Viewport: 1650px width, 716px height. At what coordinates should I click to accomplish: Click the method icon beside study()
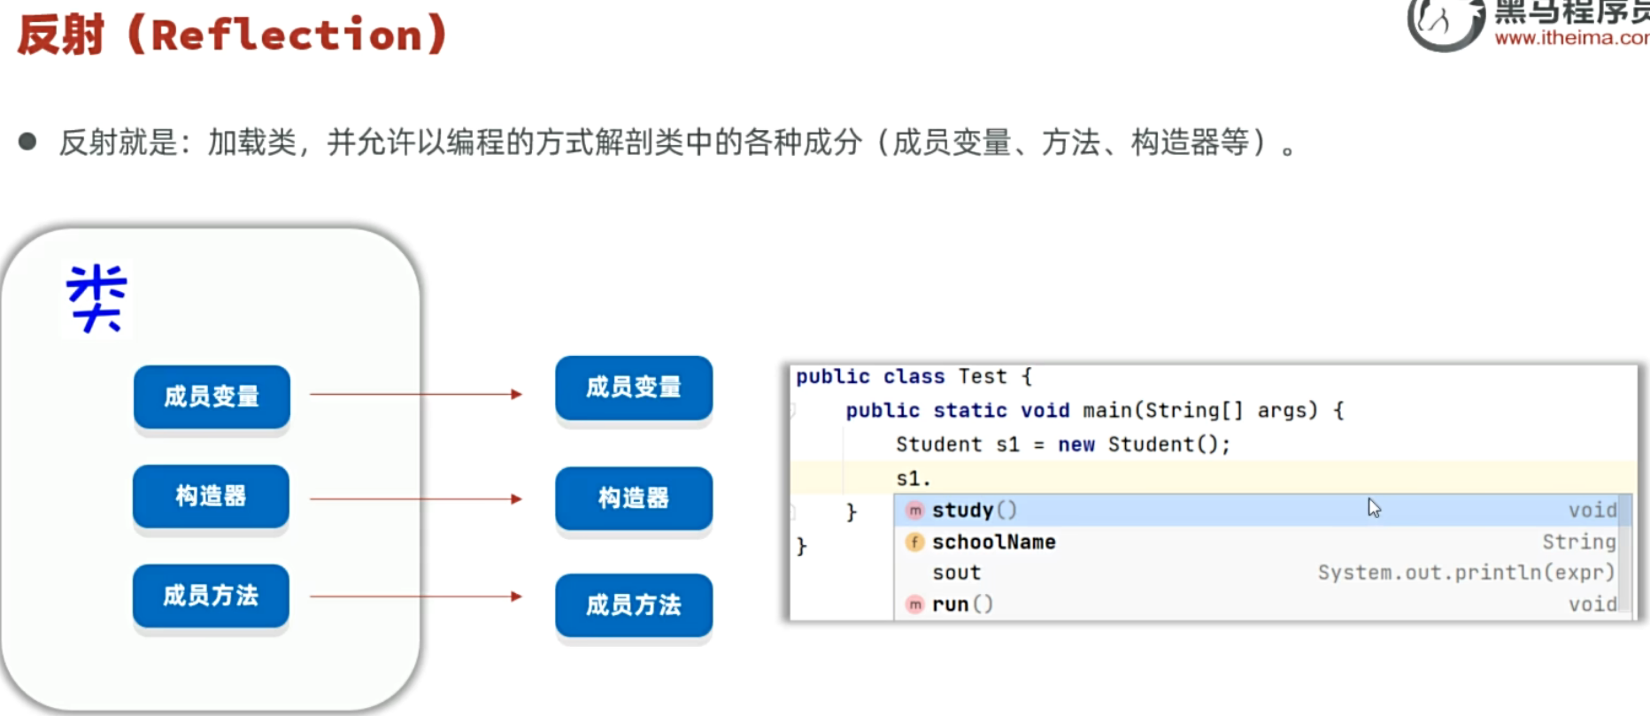914,511
